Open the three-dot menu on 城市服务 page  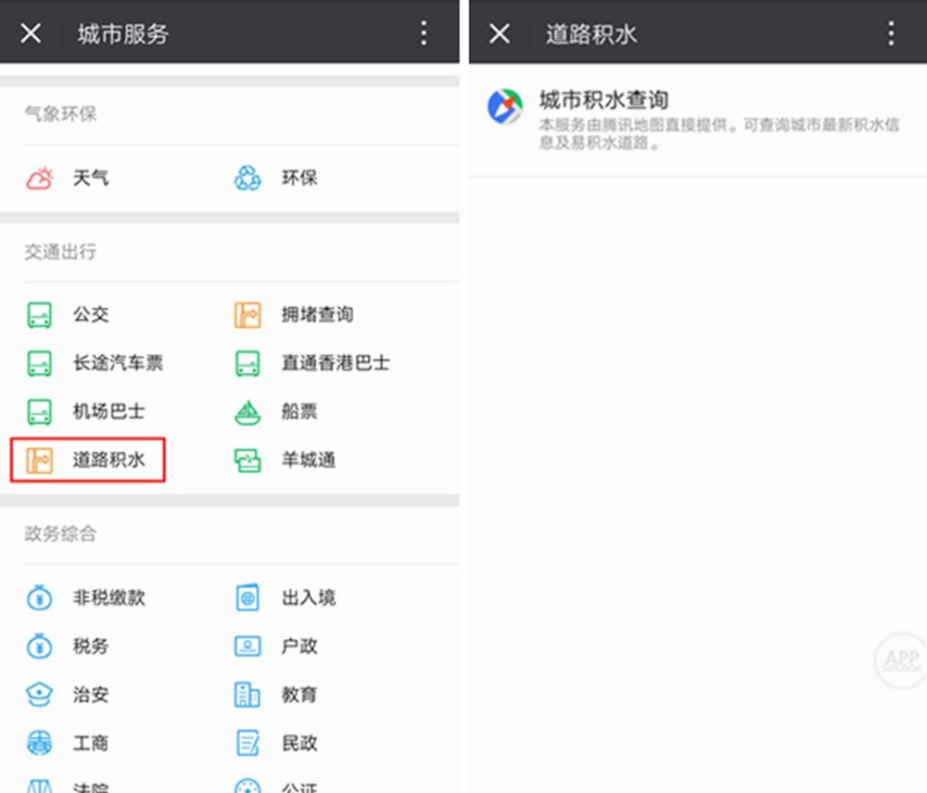[x=424, y=32]
